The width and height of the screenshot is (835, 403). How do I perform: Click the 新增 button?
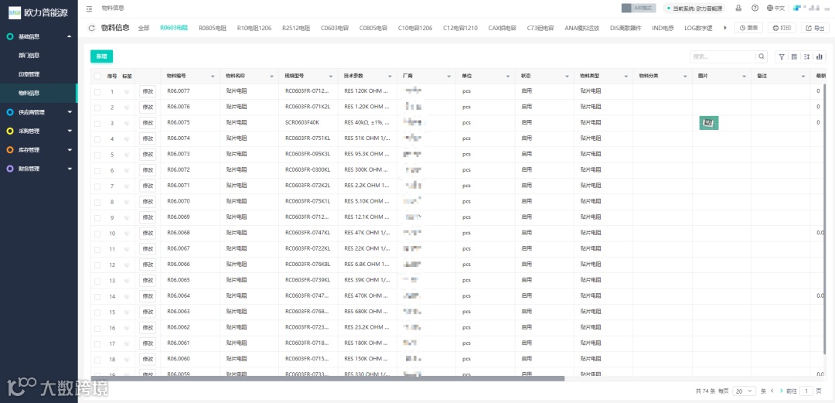pos(101,56)
